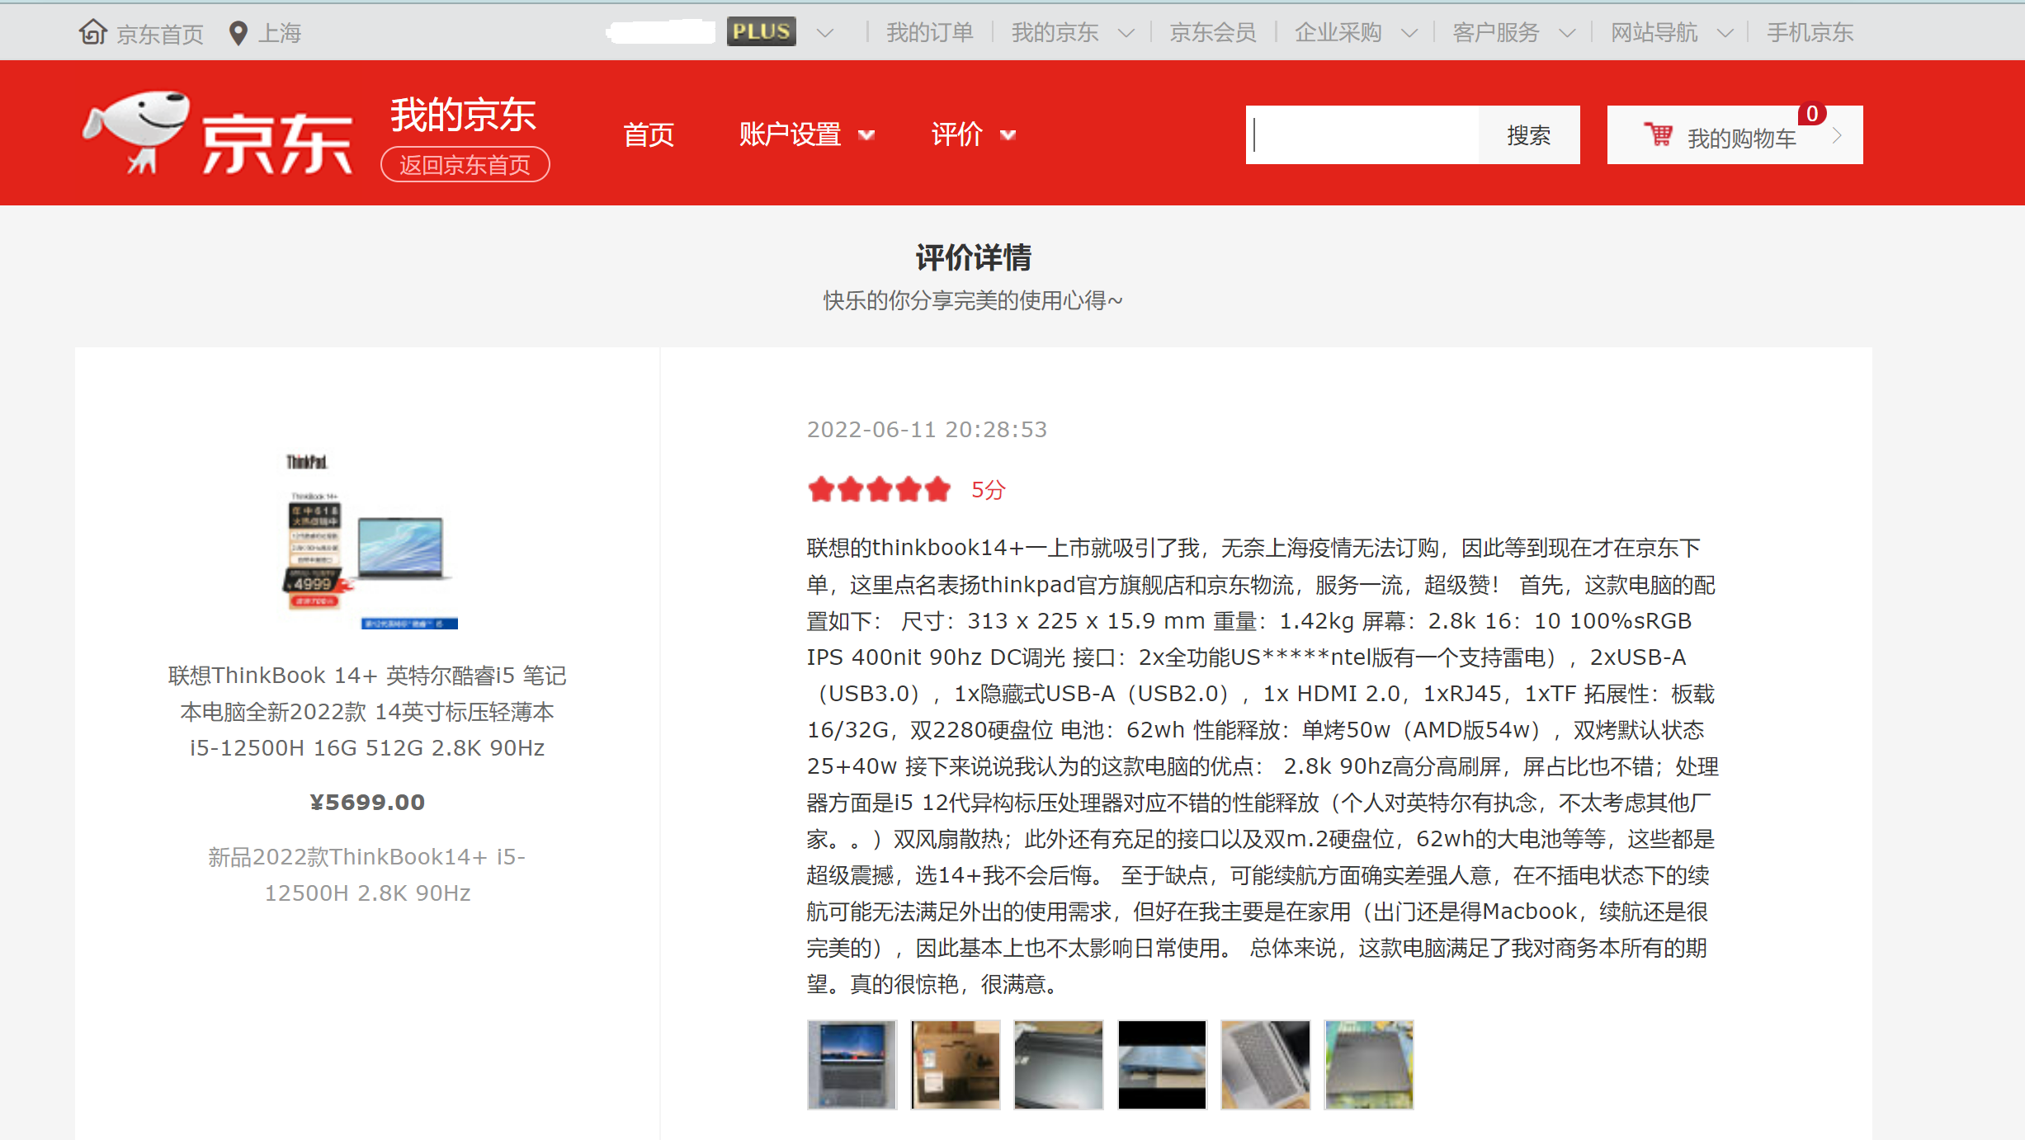Click the location pin icon near 上海
The image size is (2025, 1140).
tap(238, 33)
